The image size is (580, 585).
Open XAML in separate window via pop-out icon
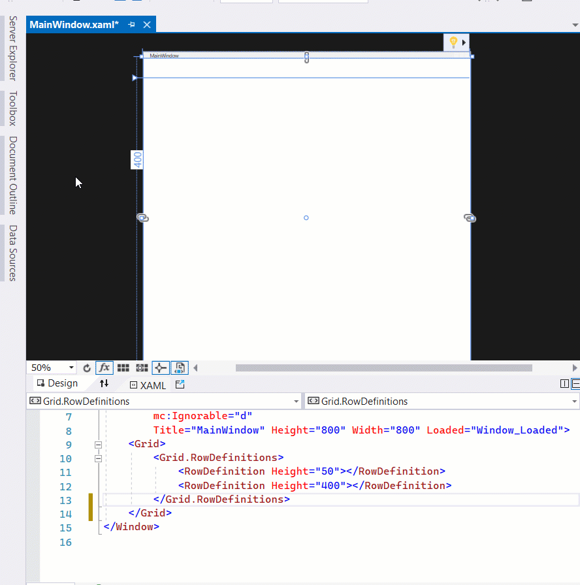tap(180, 385)
